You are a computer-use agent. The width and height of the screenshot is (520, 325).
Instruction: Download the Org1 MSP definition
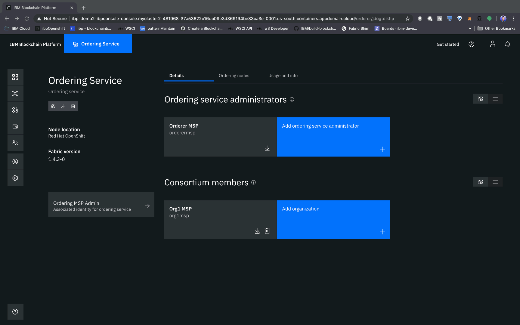(x=257, y=231)
